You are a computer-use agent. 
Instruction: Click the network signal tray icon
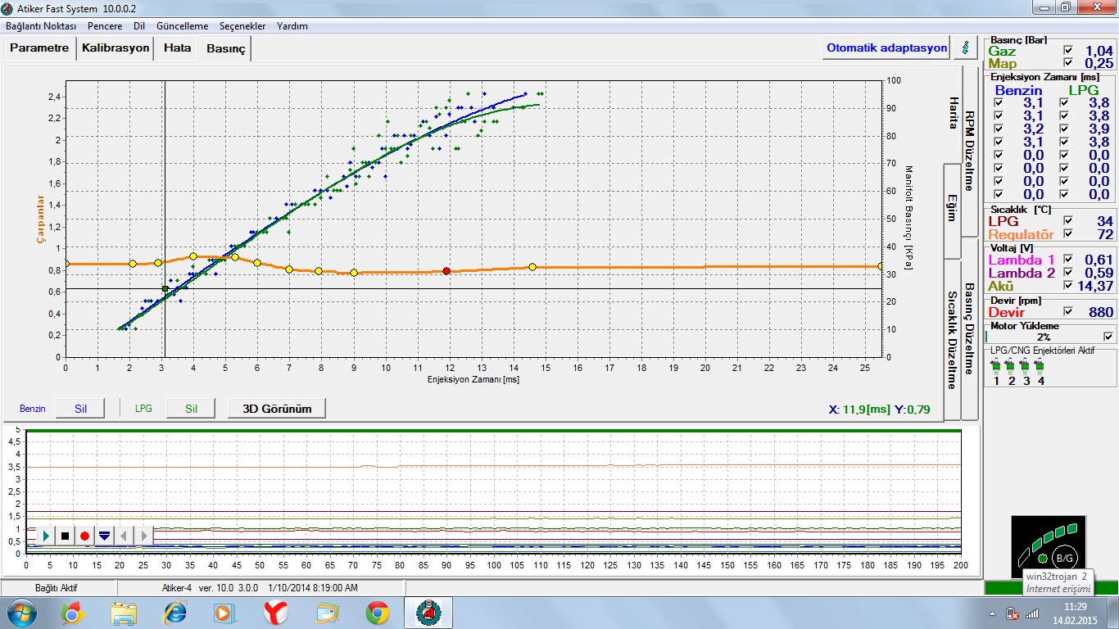(1032, 613)
